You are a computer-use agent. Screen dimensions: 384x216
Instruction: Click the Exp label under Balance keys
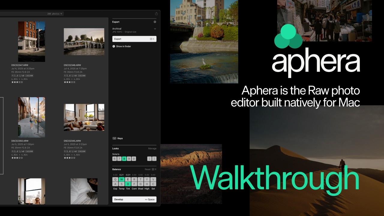coord(115,189)
